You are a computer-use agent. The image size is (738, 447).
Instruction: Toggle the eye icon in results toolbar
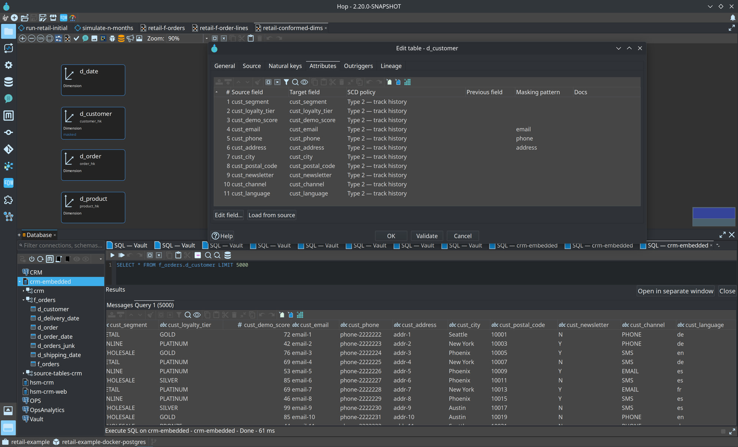pyautogui.click(x=197, y=315)
